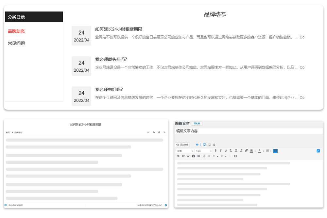Open the text color dropdown arrow
The width and height of the screenshot is (327, 218).
tap(263, 151)
